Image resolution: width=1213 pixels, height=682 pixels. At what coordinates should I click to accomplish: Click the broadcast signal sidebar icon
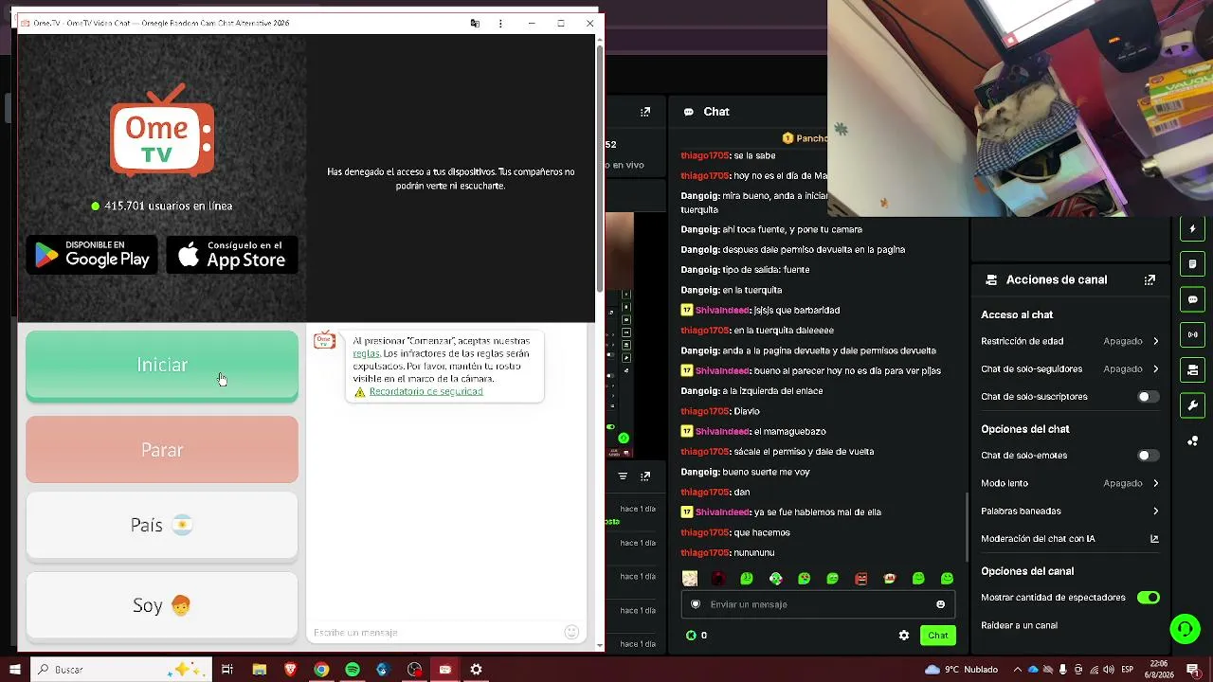pos(1193,334)
